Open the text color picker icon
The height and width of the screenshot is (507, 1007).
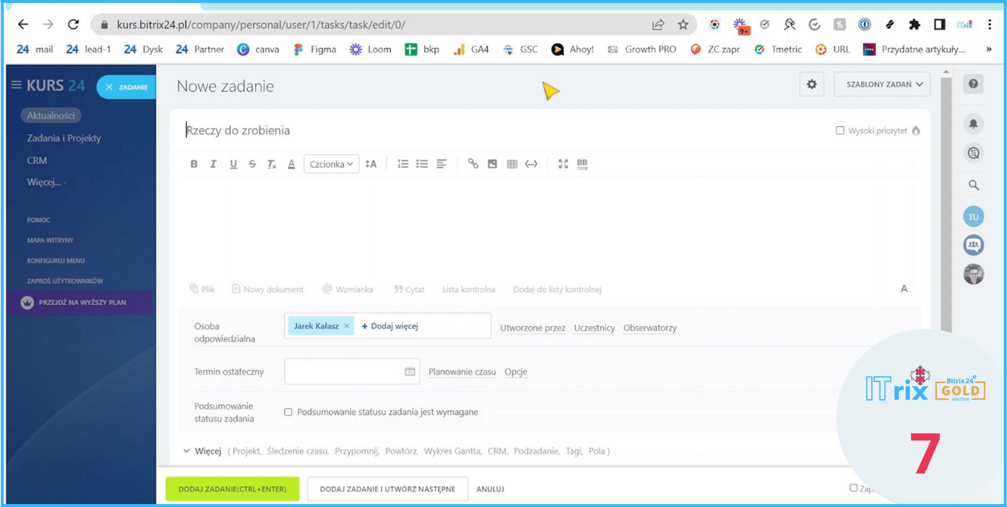tap(292, 164)
